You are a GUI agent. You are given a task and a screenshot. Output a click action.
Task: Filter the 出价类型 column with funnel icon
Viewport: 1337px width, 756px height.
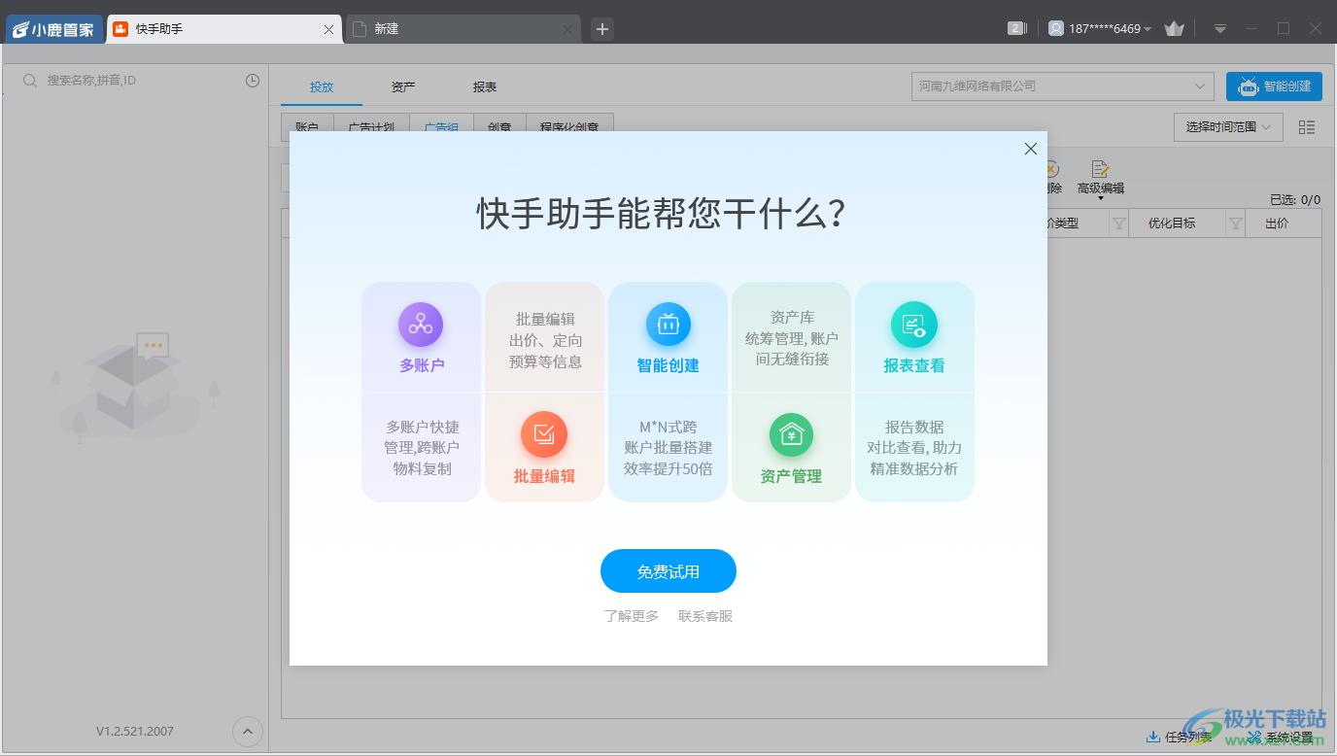click(1118, 223)
